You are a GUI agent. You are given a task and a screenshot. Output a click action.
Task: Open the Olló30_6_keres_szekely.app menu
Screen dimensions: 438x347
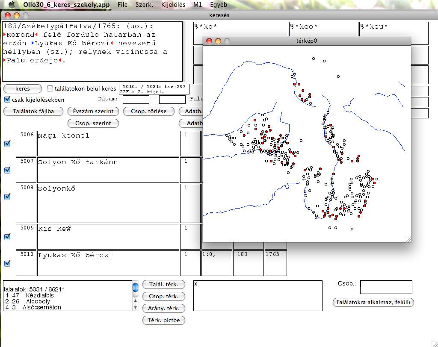point(66,4)
